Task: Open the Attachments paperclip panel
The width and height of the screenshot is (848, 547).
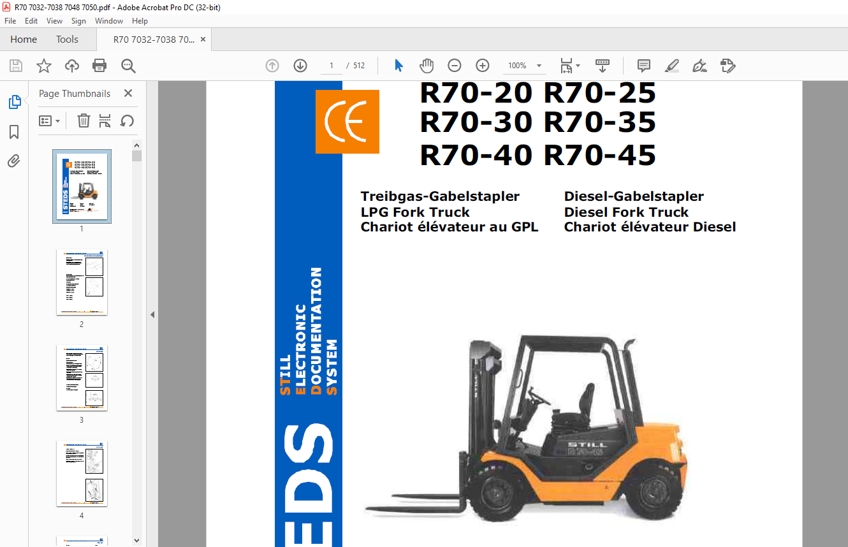Action: (14, 161)
